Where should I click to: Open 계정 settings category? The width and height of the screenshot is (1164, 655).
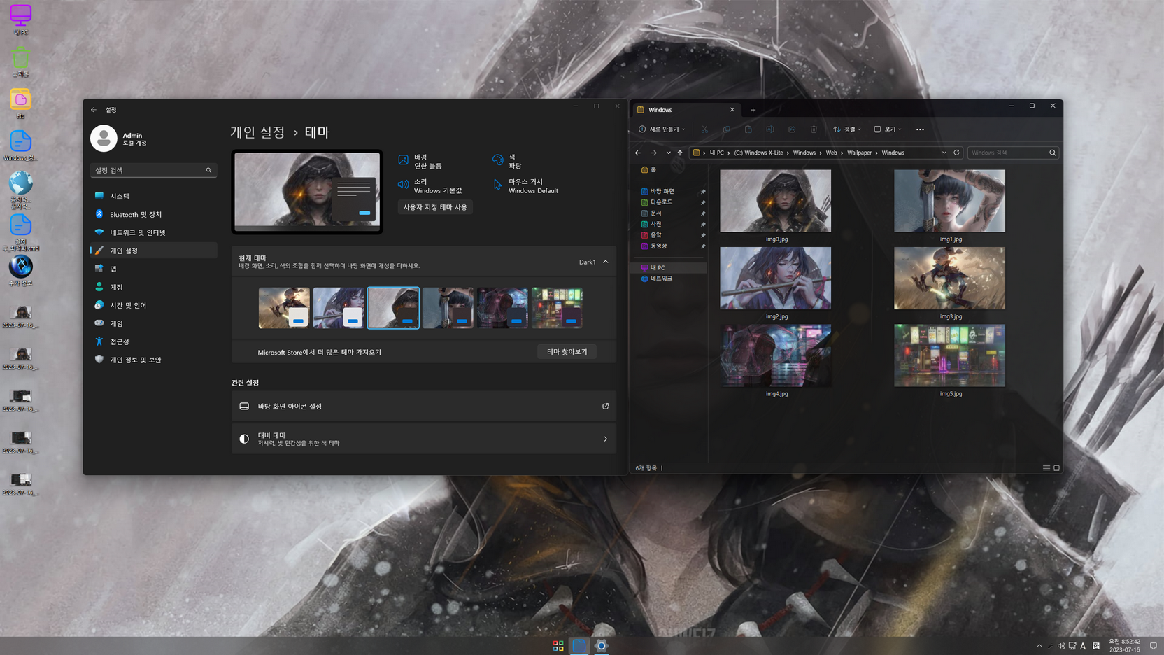coord(153,287)
